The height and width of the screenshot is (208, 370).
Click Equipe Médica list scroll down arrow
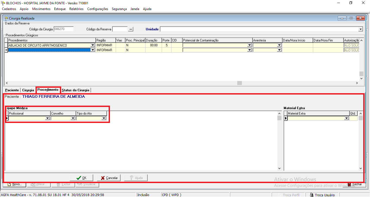tap(280, 168)
